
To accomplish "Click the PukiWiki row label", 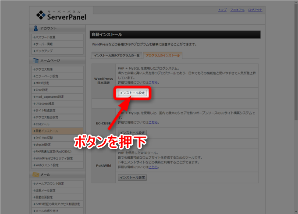I will click(x=103, y=166).
